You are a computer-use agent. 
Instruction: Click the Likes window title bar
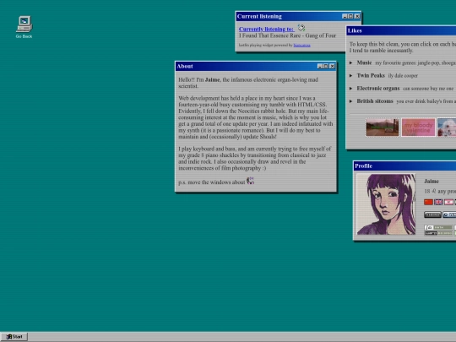click(401, 31)
